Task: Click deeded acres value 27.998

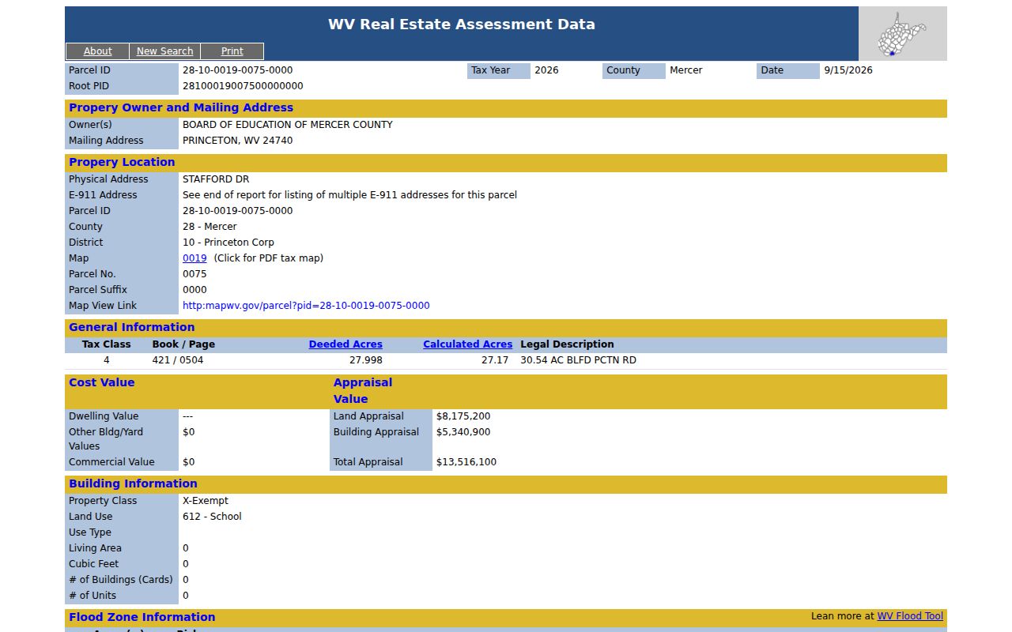Action: click(x=366, y=360)
